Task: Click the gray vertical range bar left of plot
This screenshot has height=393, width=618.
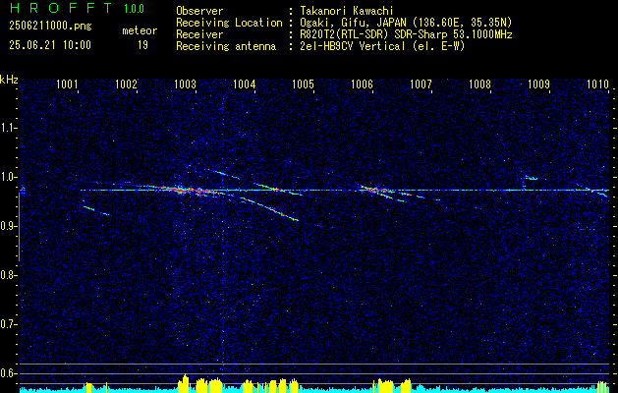Action: [x=19, y=227]
